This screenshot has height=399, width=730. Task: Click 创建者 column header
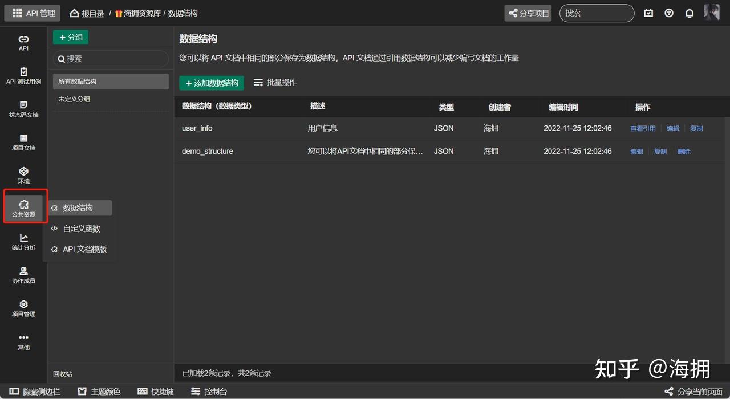pyautogui.click(x=500, y=107)
